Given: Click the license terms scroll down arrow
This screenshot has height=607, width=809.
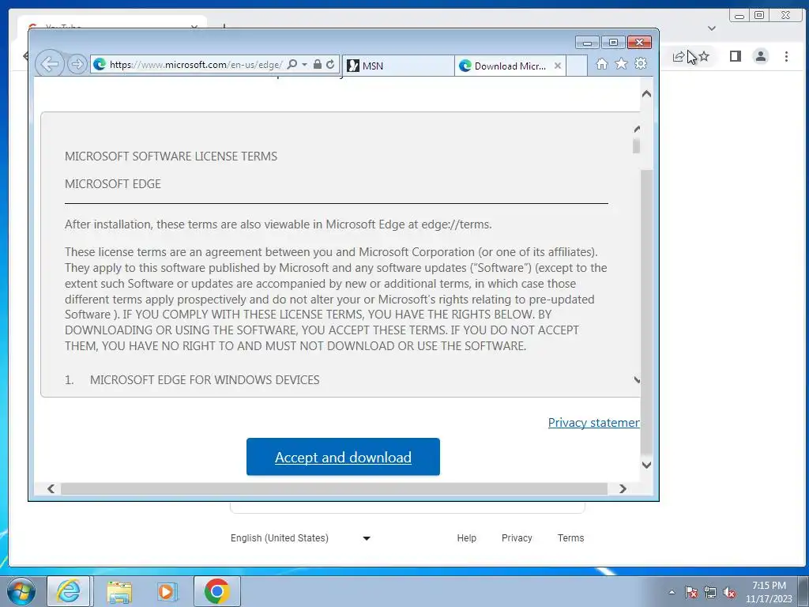Looking at the screenshot, I should tap(637, 380).
